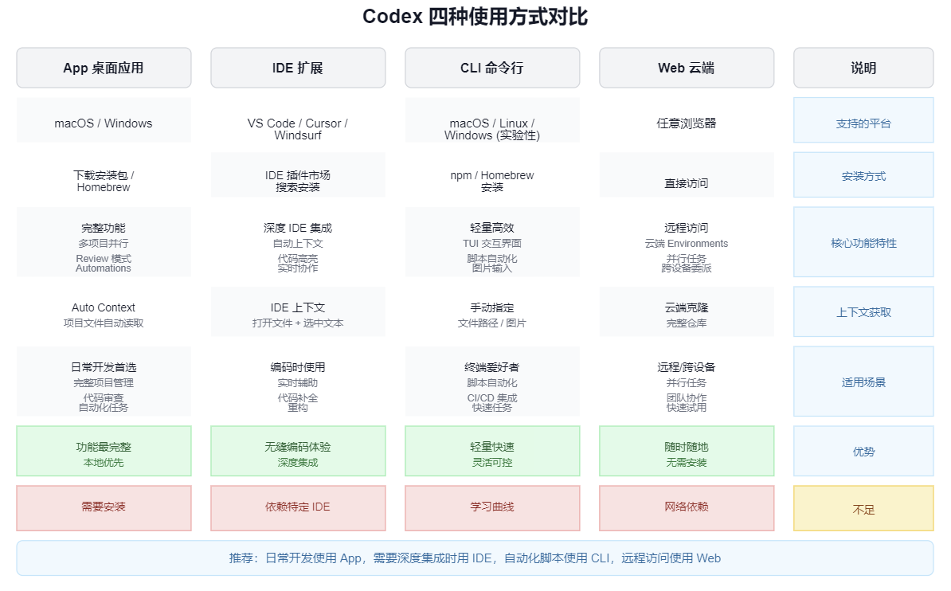The height and width of the screenshot is (591, 951).
Task: Click the red "学习曲线" drawback box
Action: [492, 508]
